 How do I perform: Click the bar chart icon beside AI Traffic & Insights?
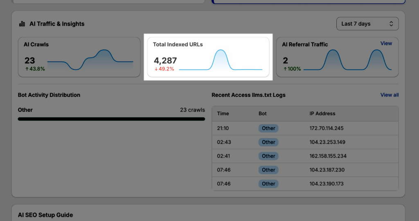(22, 24)
